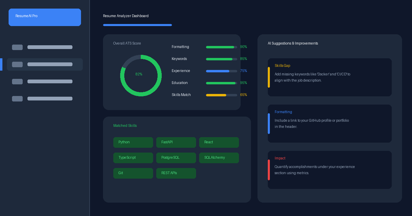Click the 85% Keywords value
The width and height of the screenshot is (412, 216).
coord(243,59)
